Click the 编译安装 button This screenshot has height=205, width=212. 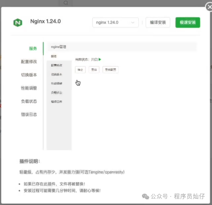coord(158,23)
